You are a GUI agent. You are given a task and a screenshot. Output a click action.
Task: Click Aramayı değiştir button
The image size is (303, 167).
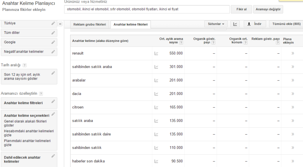268,9
